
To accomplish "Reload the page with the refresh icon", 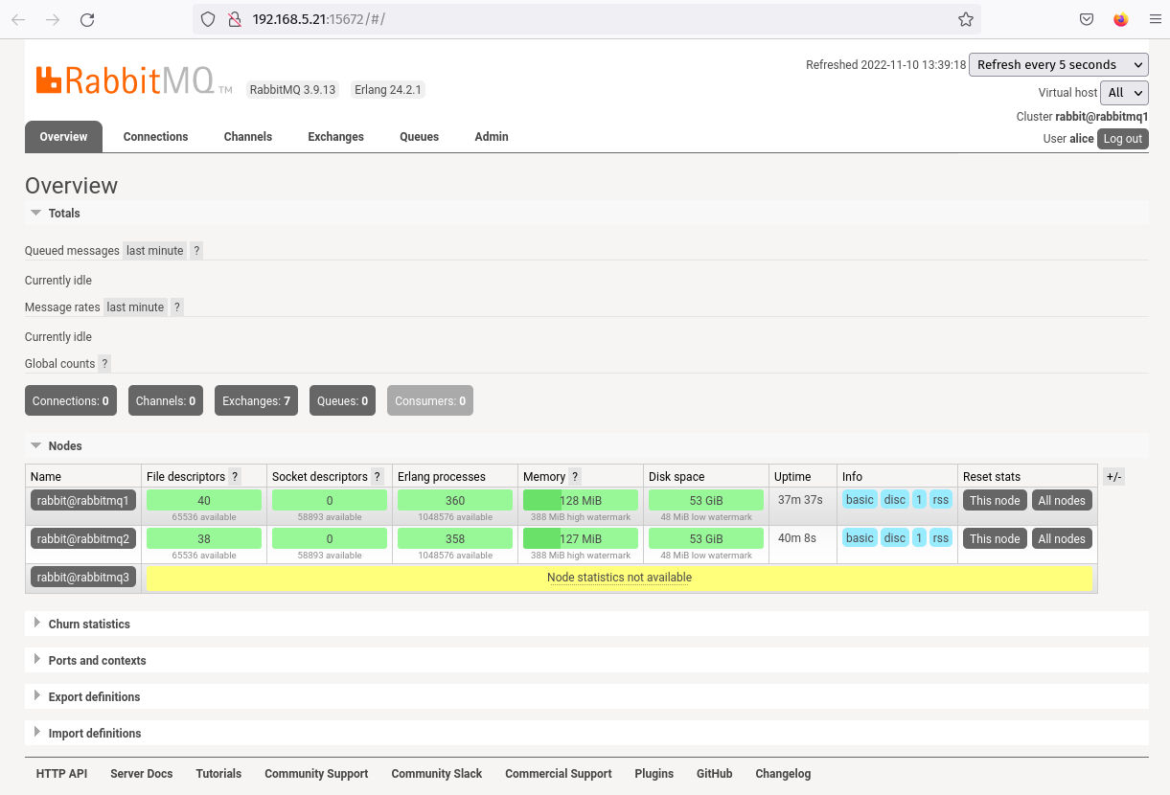I will click(87, 19).
